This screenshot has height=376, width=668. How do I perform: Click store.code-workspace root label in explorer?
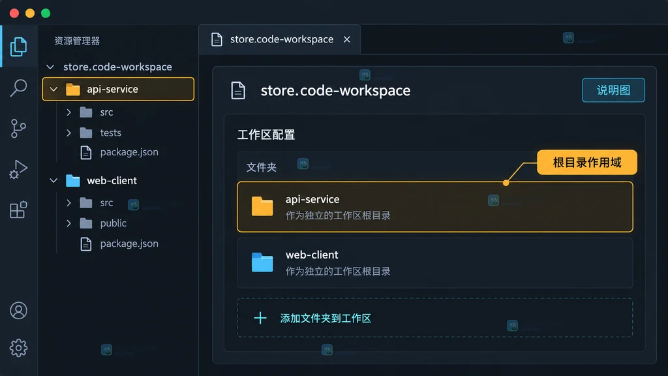point(117,67)
